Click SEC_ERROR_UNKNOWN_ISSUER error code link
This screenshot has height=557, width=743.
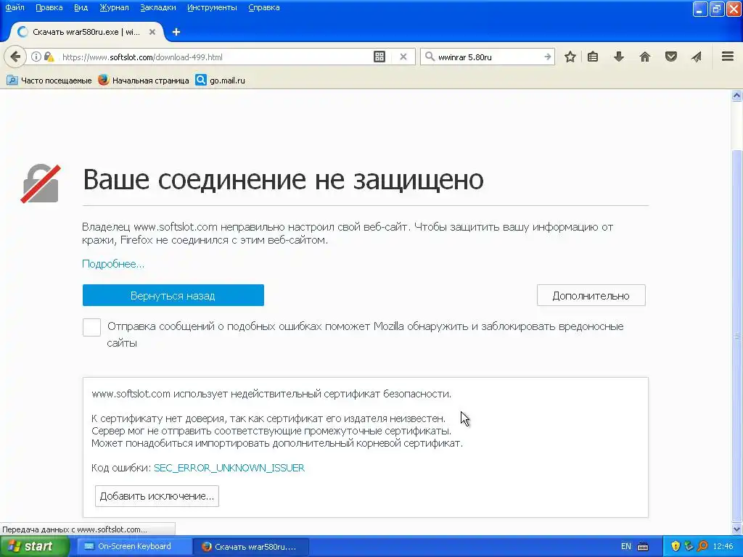click(229, 468)
